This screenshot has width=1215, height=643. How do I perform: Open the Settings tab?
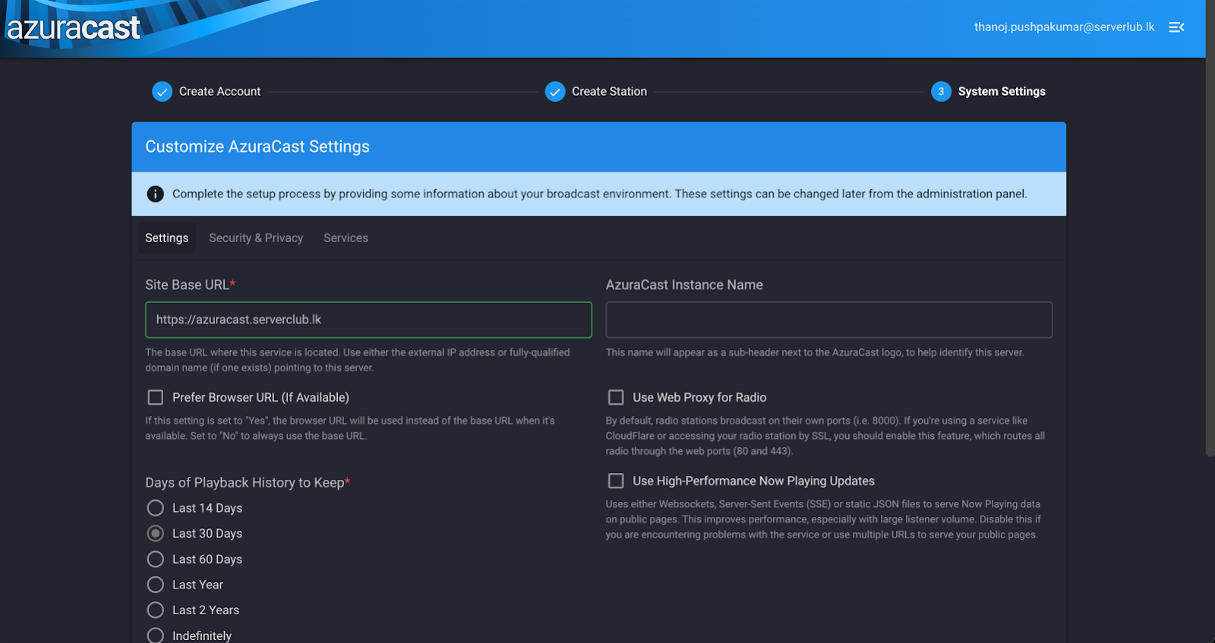[x=166, y=238]
